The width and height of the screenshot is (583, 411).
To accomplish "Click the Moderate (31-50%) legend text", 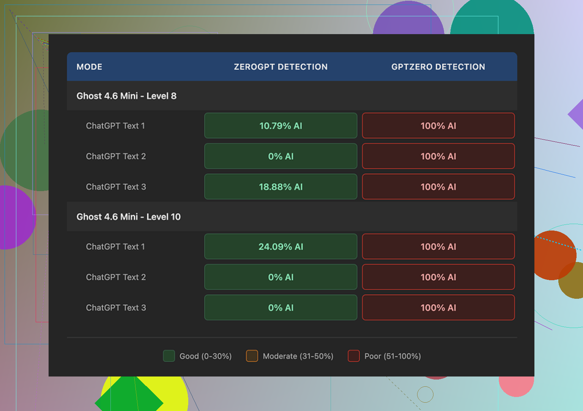I will click(x=298, y=356).
